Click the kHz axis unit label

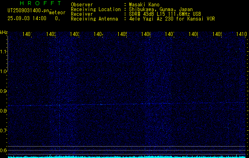pos(4,33)
